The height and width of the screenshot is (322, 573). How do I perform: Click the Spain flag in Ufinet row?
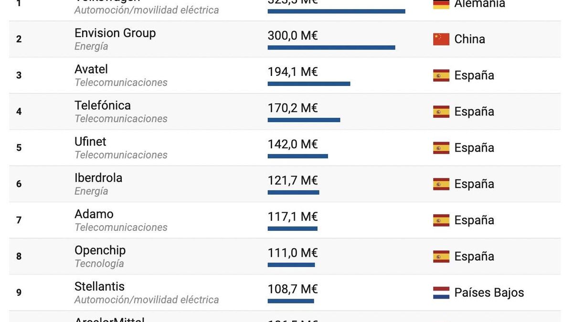(x=441, y=148)
